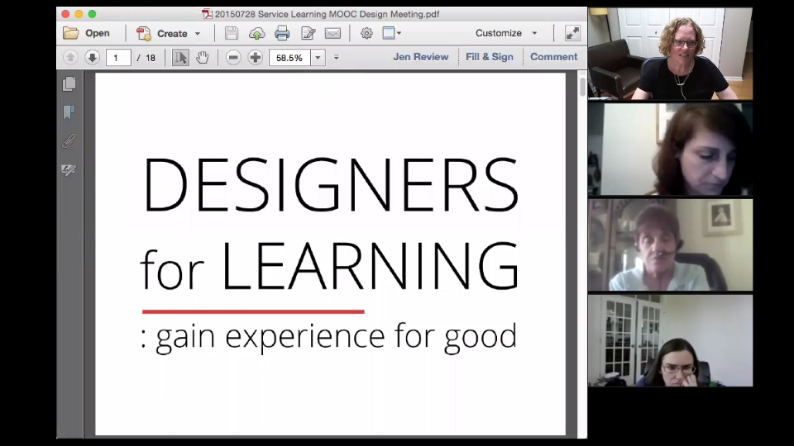Open the Attachments paperclip panel
The image size is (794, 446).
(x=69, y=141)
